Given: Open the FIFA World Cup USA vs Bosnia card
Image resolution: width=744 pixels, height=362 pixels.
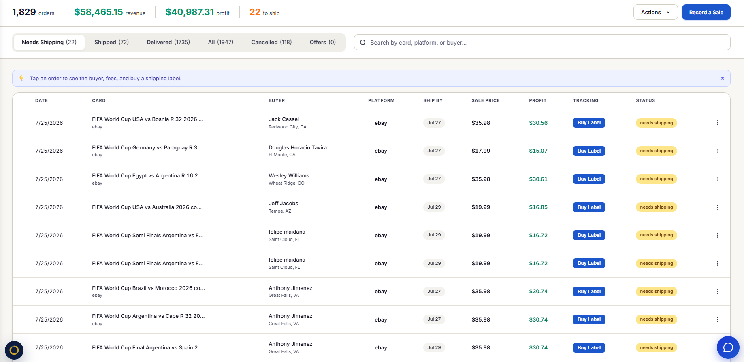Looking at the screenshot, I should click(147, 119).
